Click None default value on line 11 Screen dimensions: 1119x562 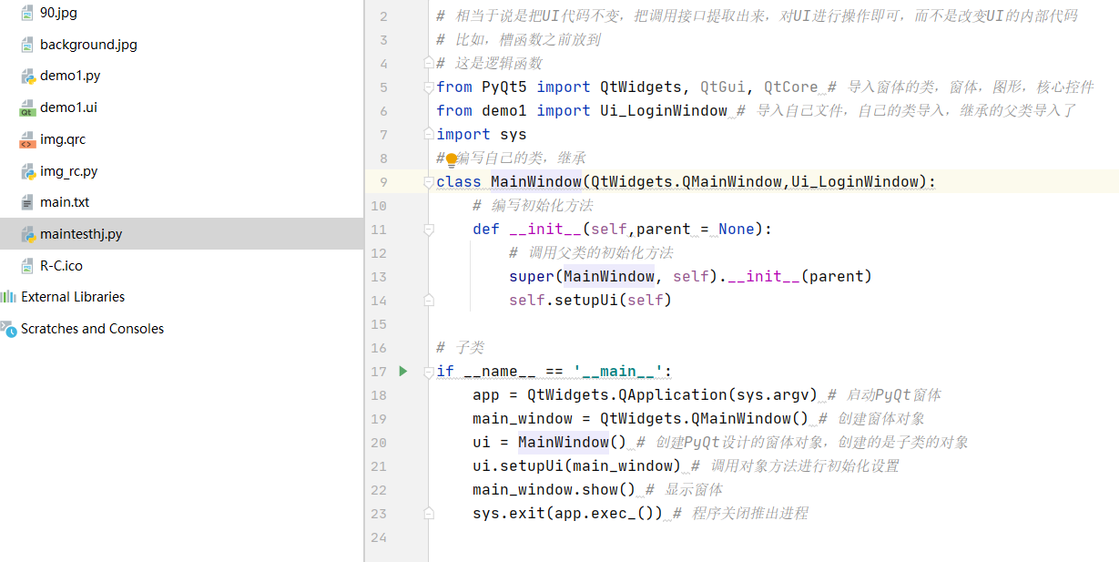(x=737, y=230)
